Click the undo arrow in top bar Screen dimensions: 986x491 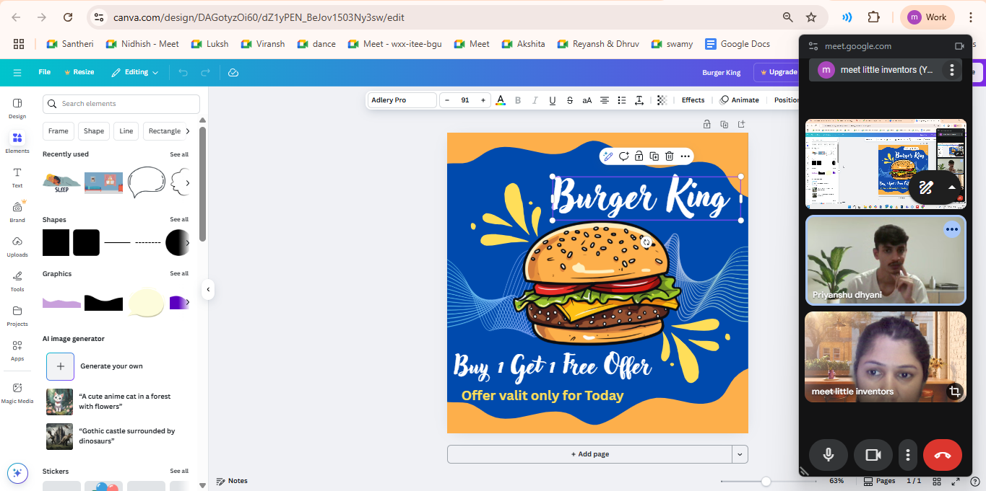click(x=183, y=72)
